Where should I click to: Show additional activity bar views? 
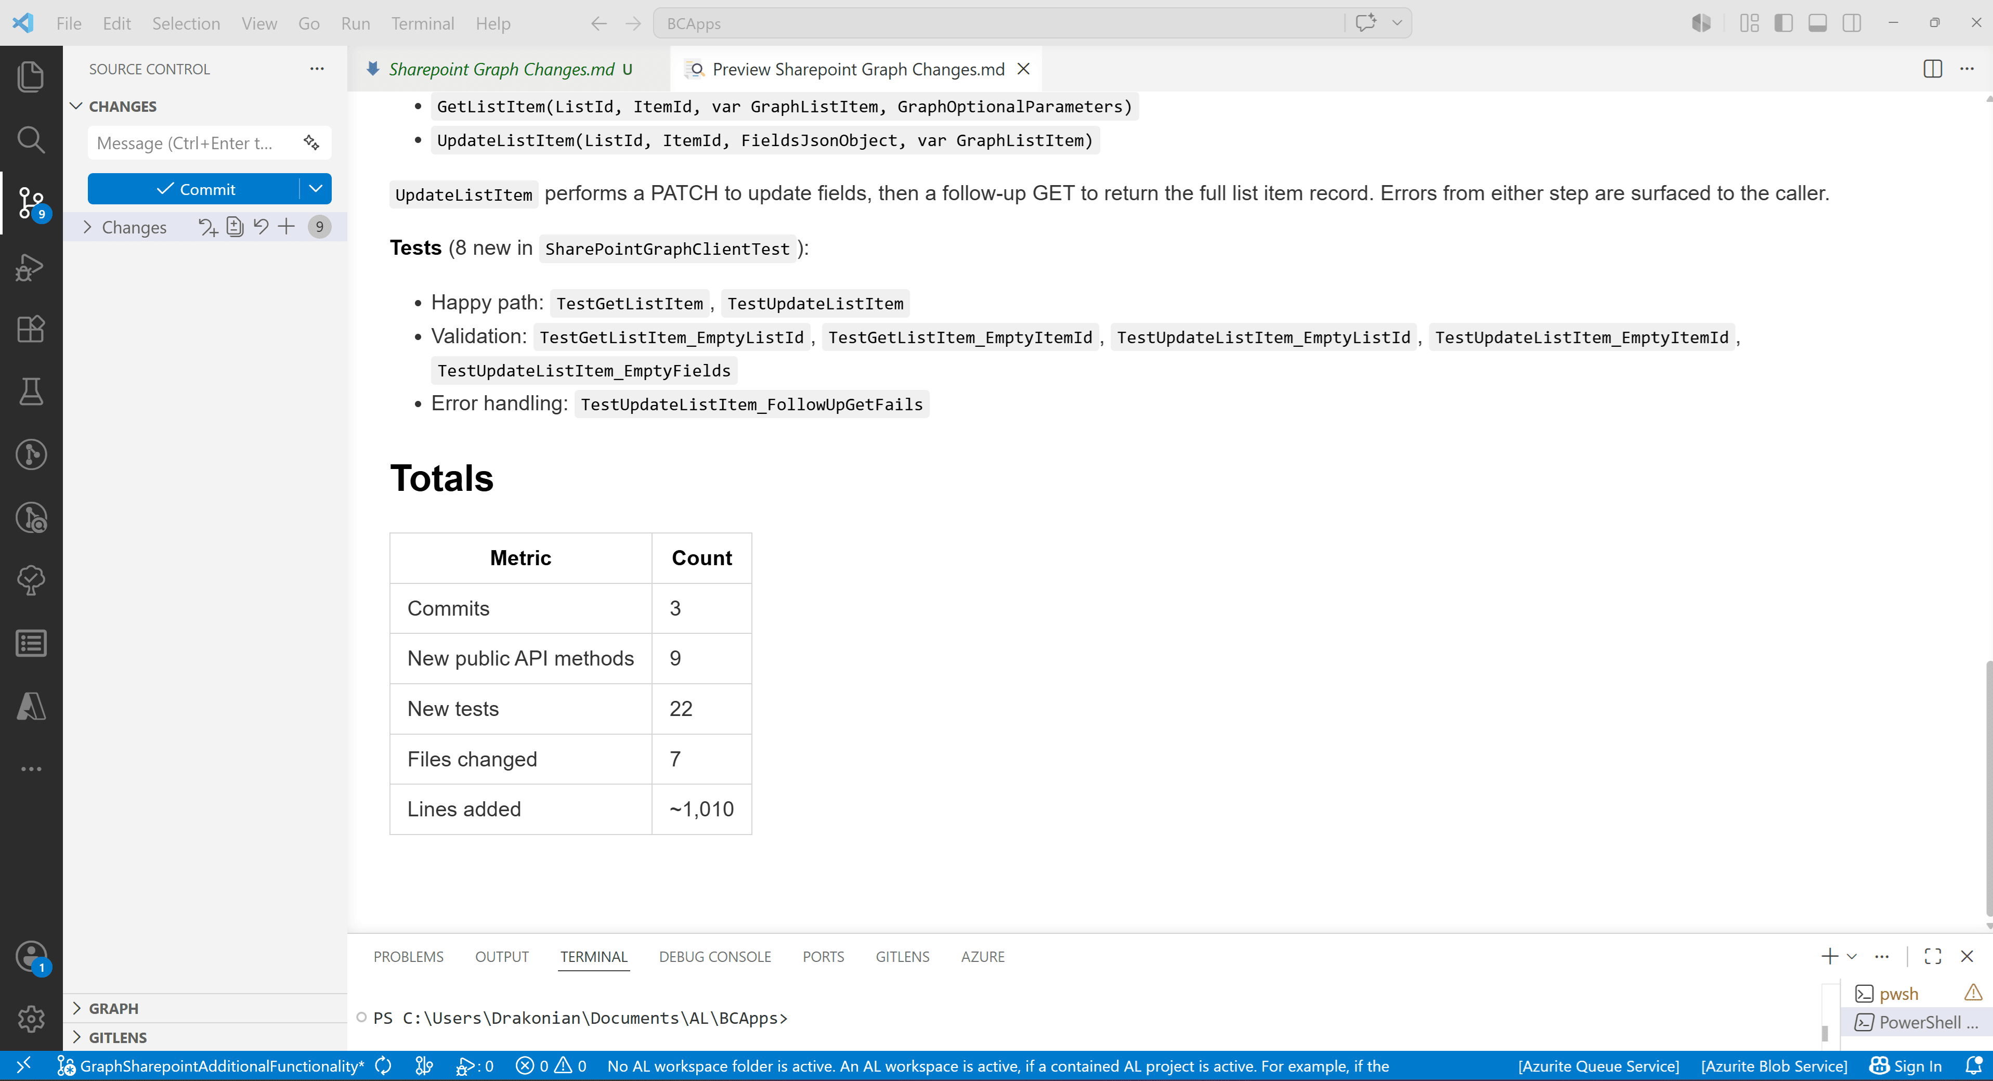pos(31,769)
